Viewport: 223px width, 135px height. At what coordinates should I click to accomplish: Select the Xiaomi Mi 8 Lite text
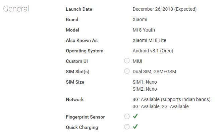[149, 40]
